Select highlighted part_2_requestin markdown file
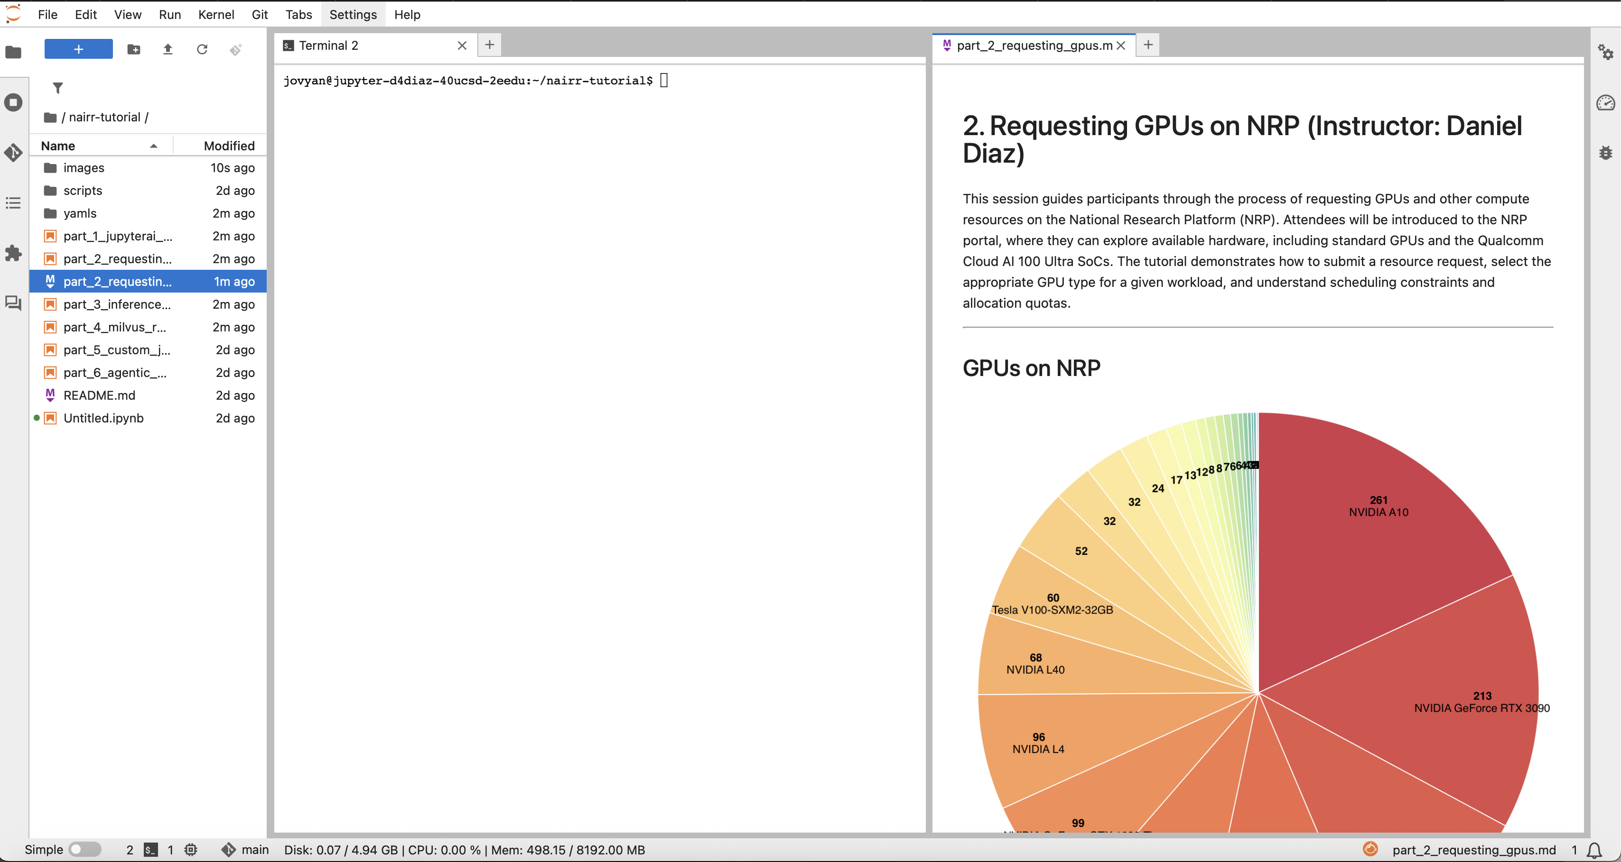This screenshot has height=862, width=1621. [x=149, y=282]
